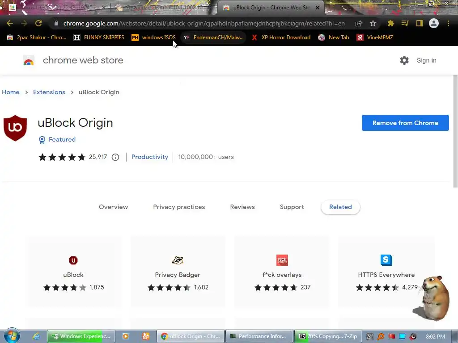Viewport: 458px width, 343px height.
Task: Open the XP Horror Download bookmark
Action: [281, 38]
